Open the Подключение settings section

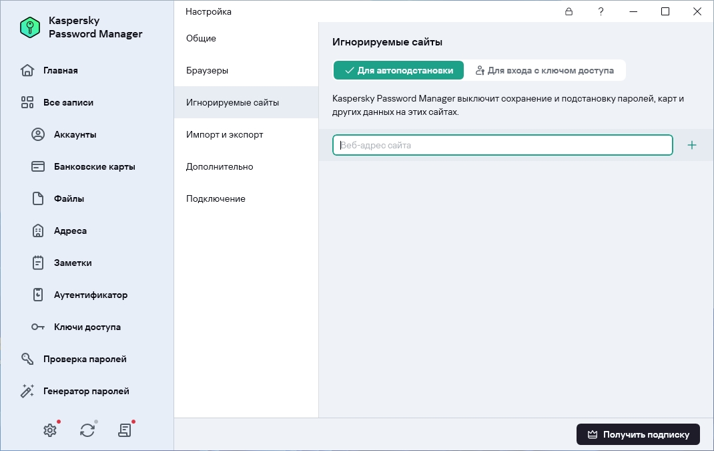(x=246, y=198)
